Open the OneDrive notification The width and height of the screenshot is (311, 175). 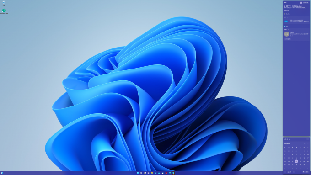pos(296,21)
